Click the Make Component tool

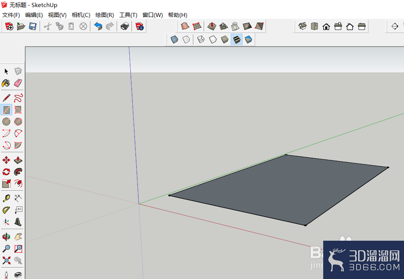click(18, 71)
